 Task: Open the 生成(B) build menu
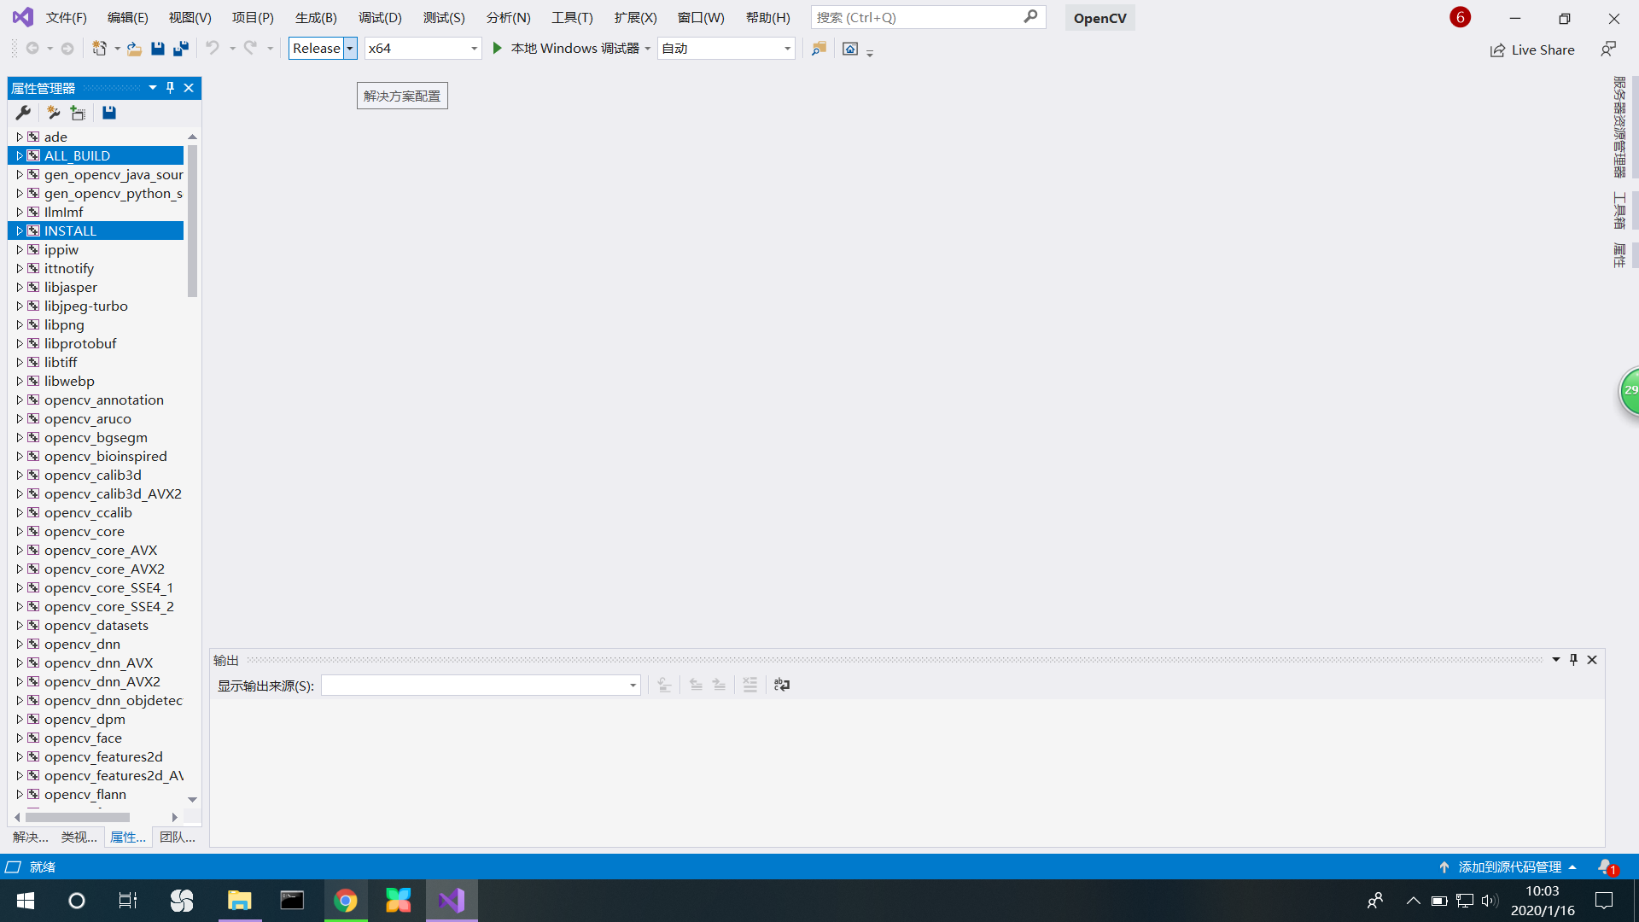click(316, 17)
